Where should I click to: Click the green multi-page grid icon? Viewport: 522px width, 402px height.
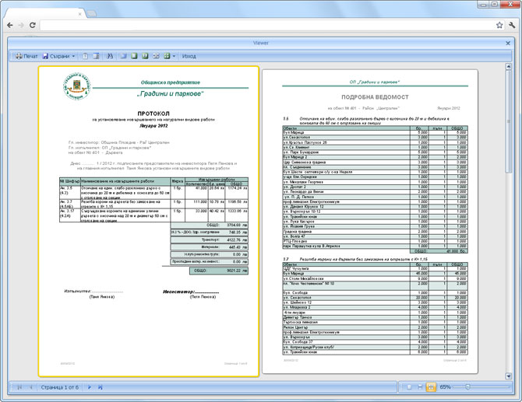(x=167, y=56)
